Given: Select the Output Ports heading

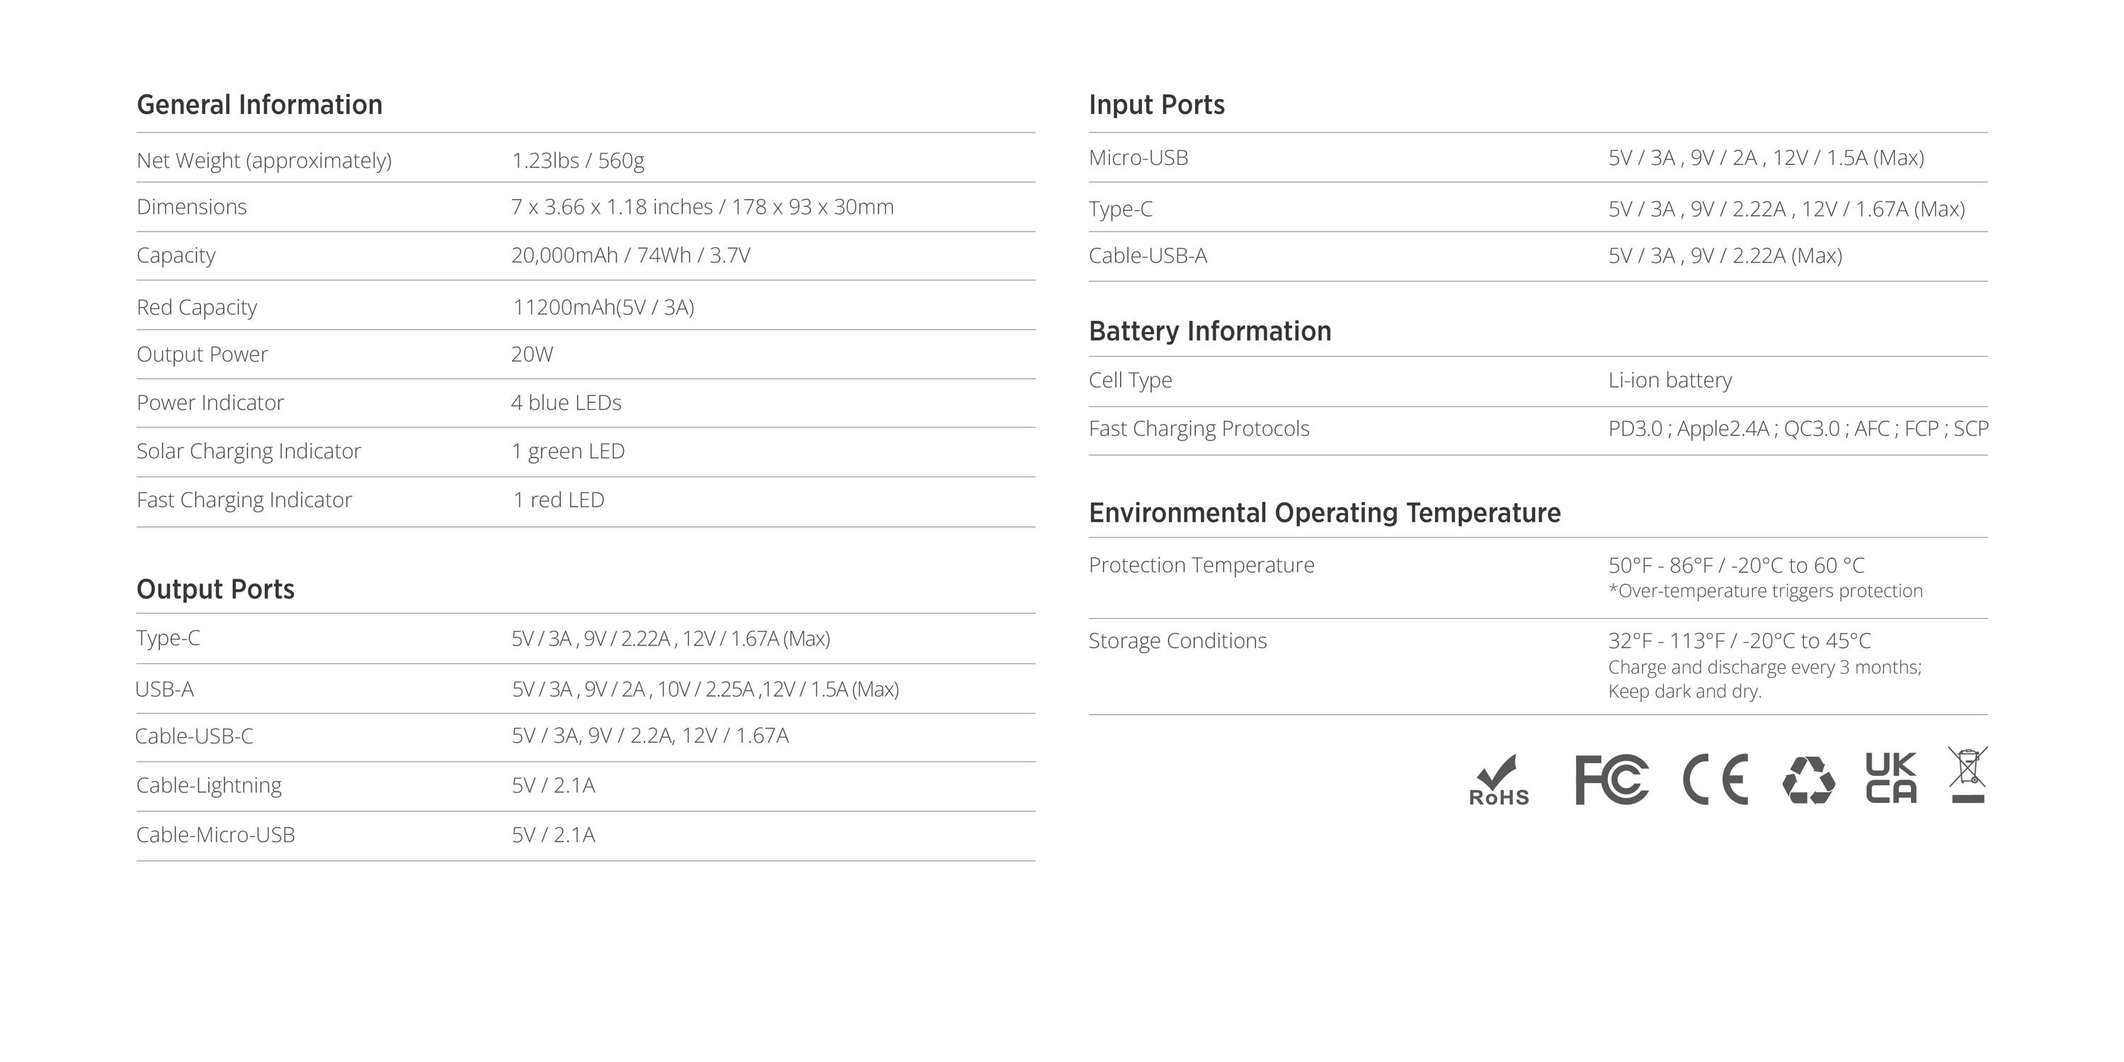Looking at the screenshot, I should coord(215,590).
